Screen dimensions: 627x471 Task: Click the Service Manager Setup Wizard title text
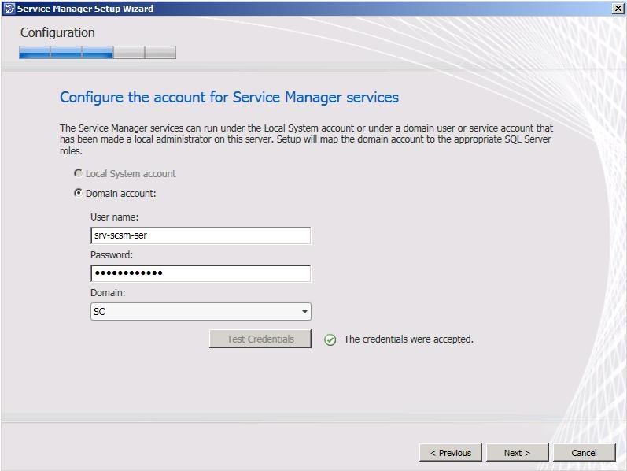pos(85,9)
